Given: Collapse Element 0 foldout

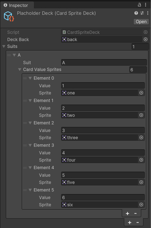Looking at the screenshot, I should 30,78.
